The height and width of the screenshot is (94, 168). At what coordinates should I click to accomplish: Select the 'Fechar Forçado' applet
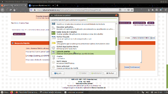(83, 38)
